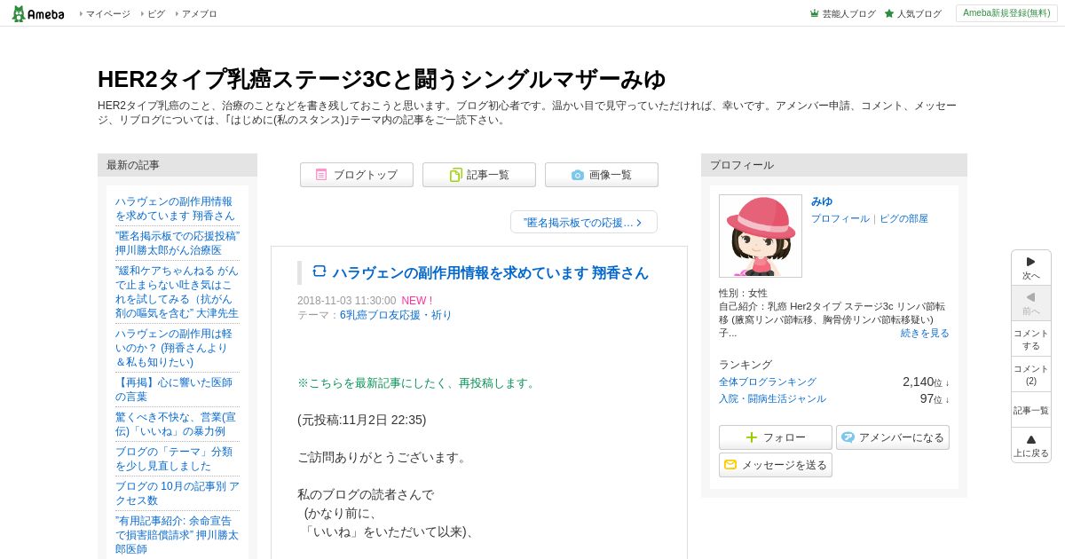The height and width of the screenshot is (559, 1065).
Task: Open ピグの部屋 link
Action: (903, 218)
